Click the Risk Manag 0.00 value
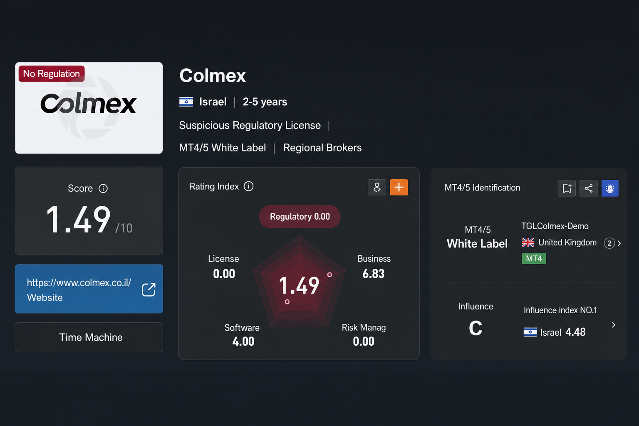The height and width of the screenshot is (426, 639). click(x=364, y=342)
